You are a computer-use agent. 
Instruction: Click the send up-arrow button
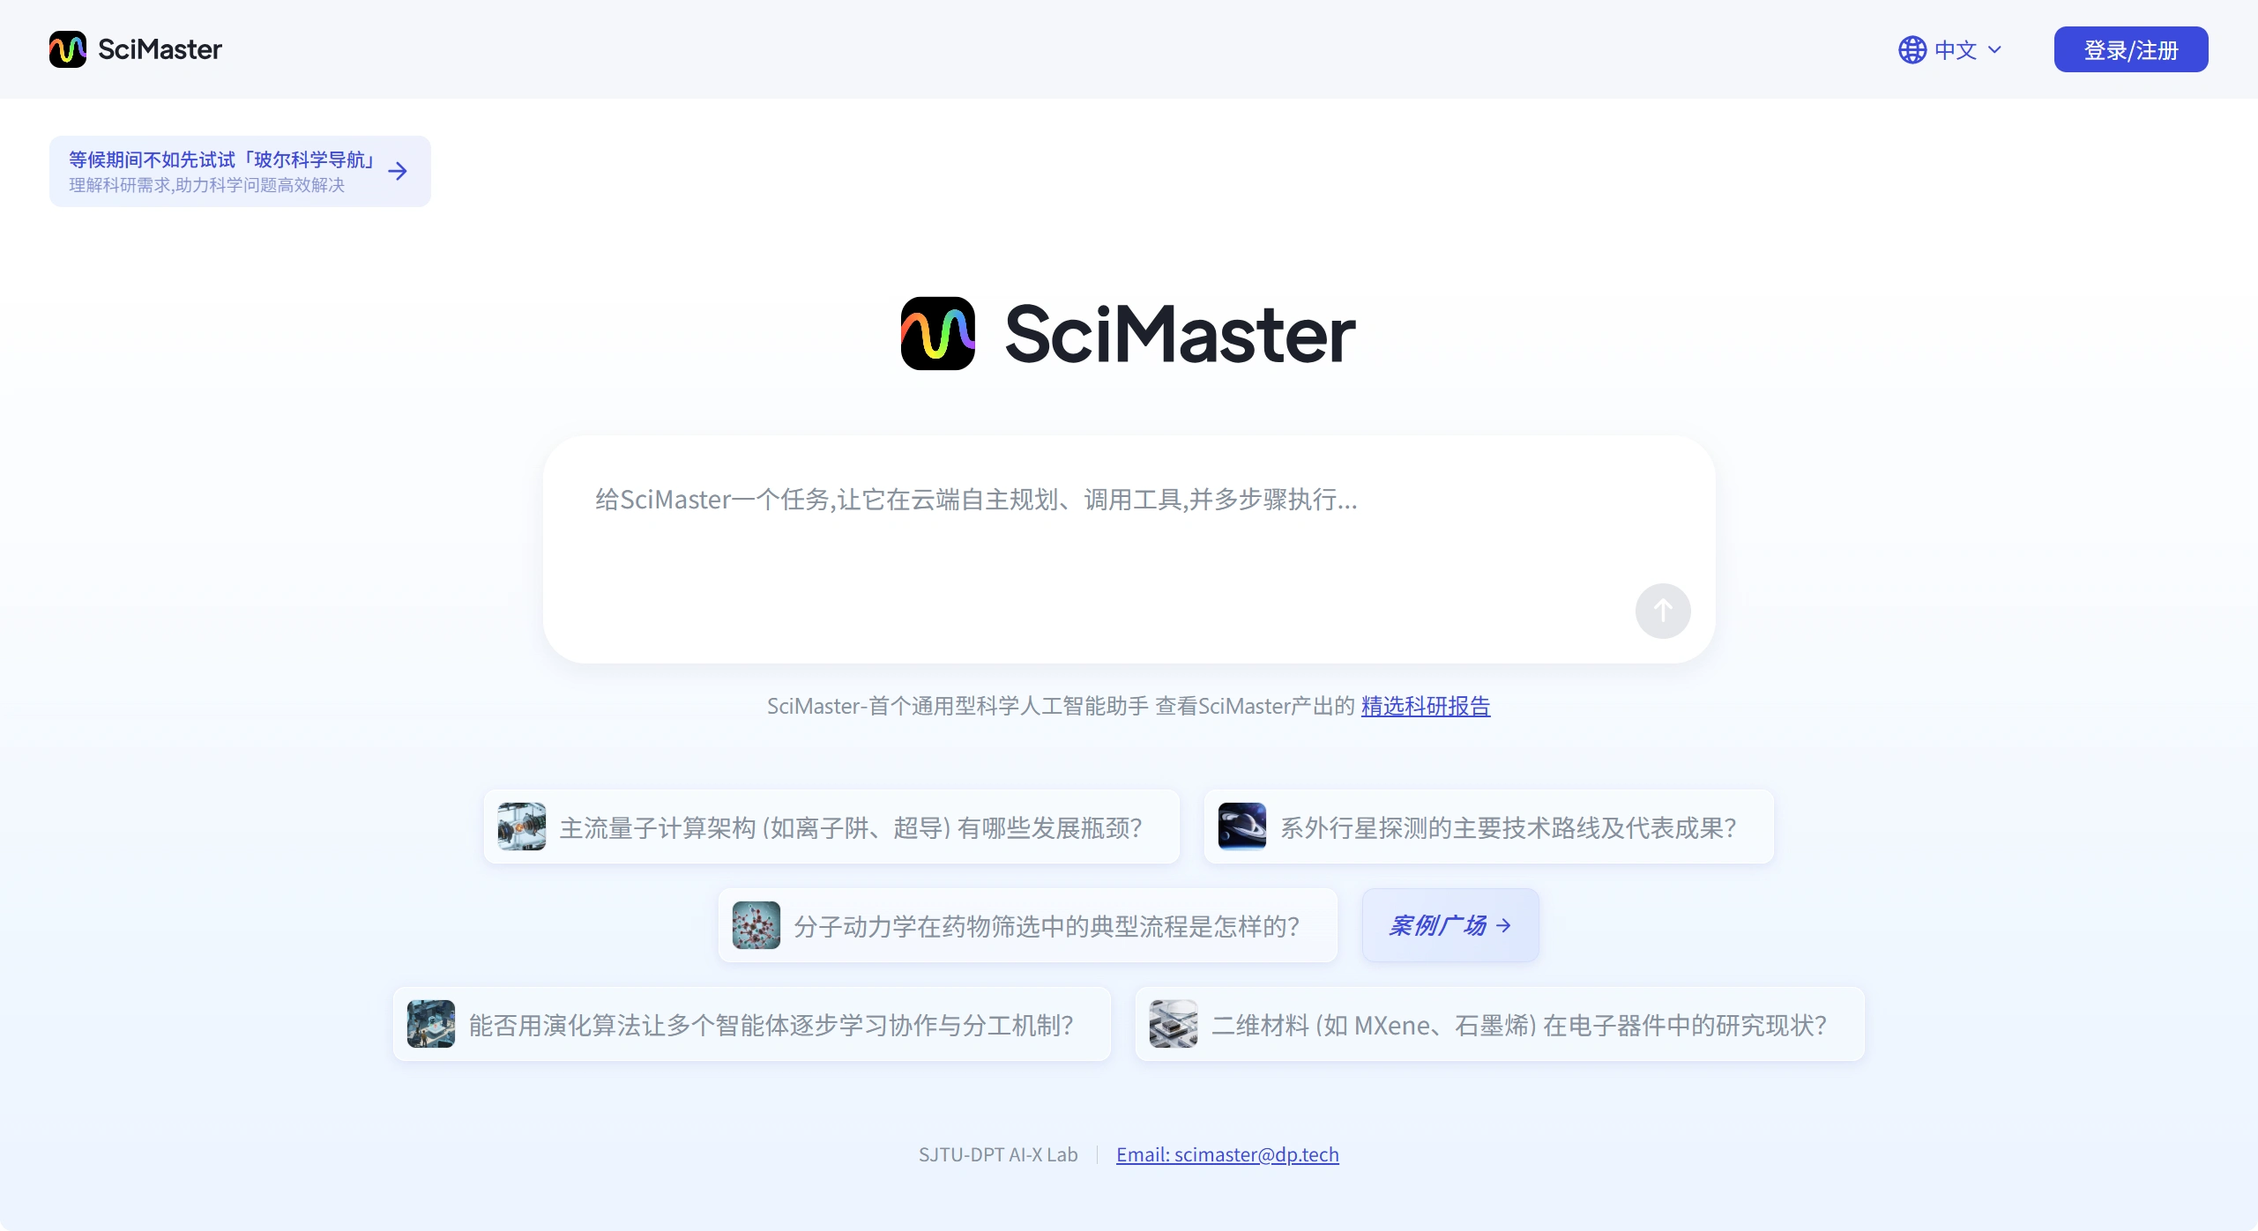coord(1662,611)
